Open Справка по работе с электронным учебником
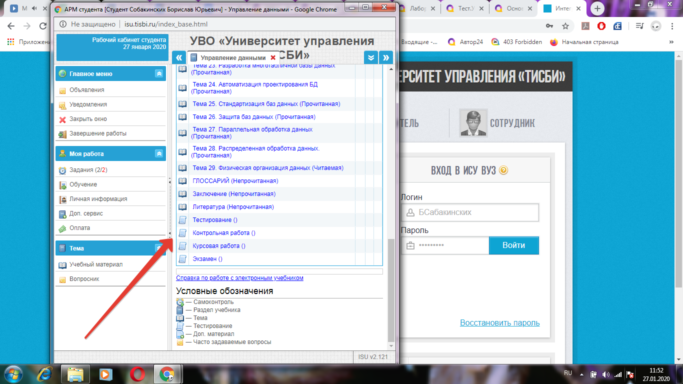The image size is (683, 384). (239, 278)
